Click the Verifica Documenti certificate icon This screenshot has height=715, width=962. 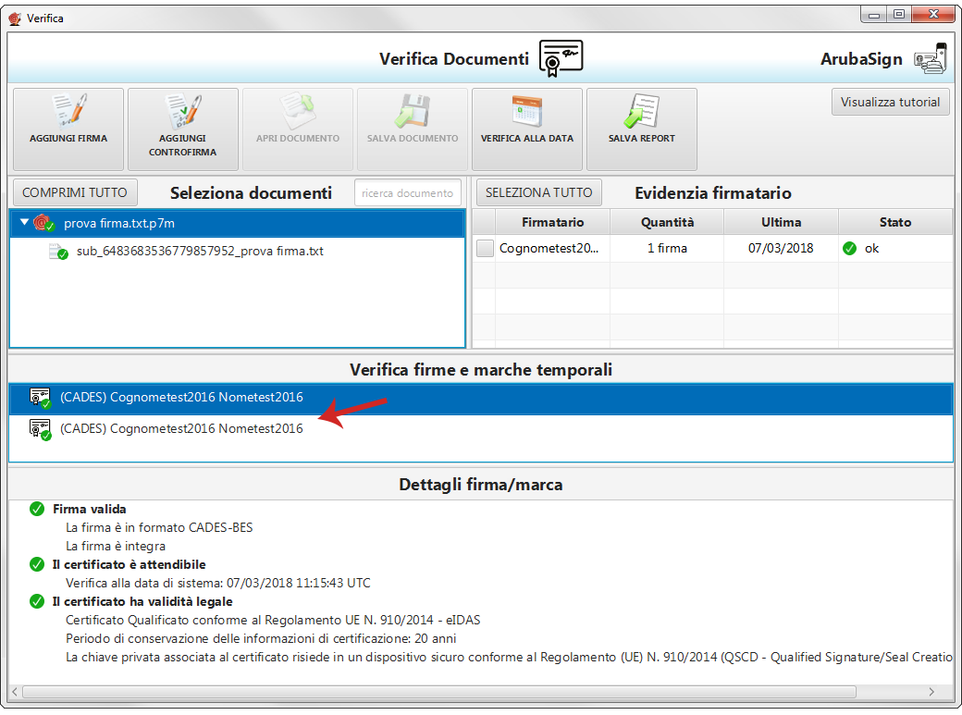[x=561, y=58]
